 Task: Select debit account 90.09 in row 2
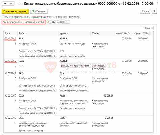coord(21,61)
